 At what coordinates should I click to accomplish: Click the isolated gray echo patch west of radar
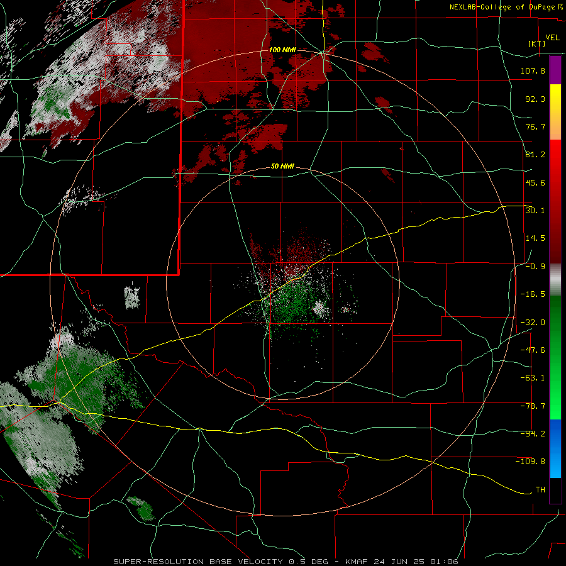click(132, 297)
